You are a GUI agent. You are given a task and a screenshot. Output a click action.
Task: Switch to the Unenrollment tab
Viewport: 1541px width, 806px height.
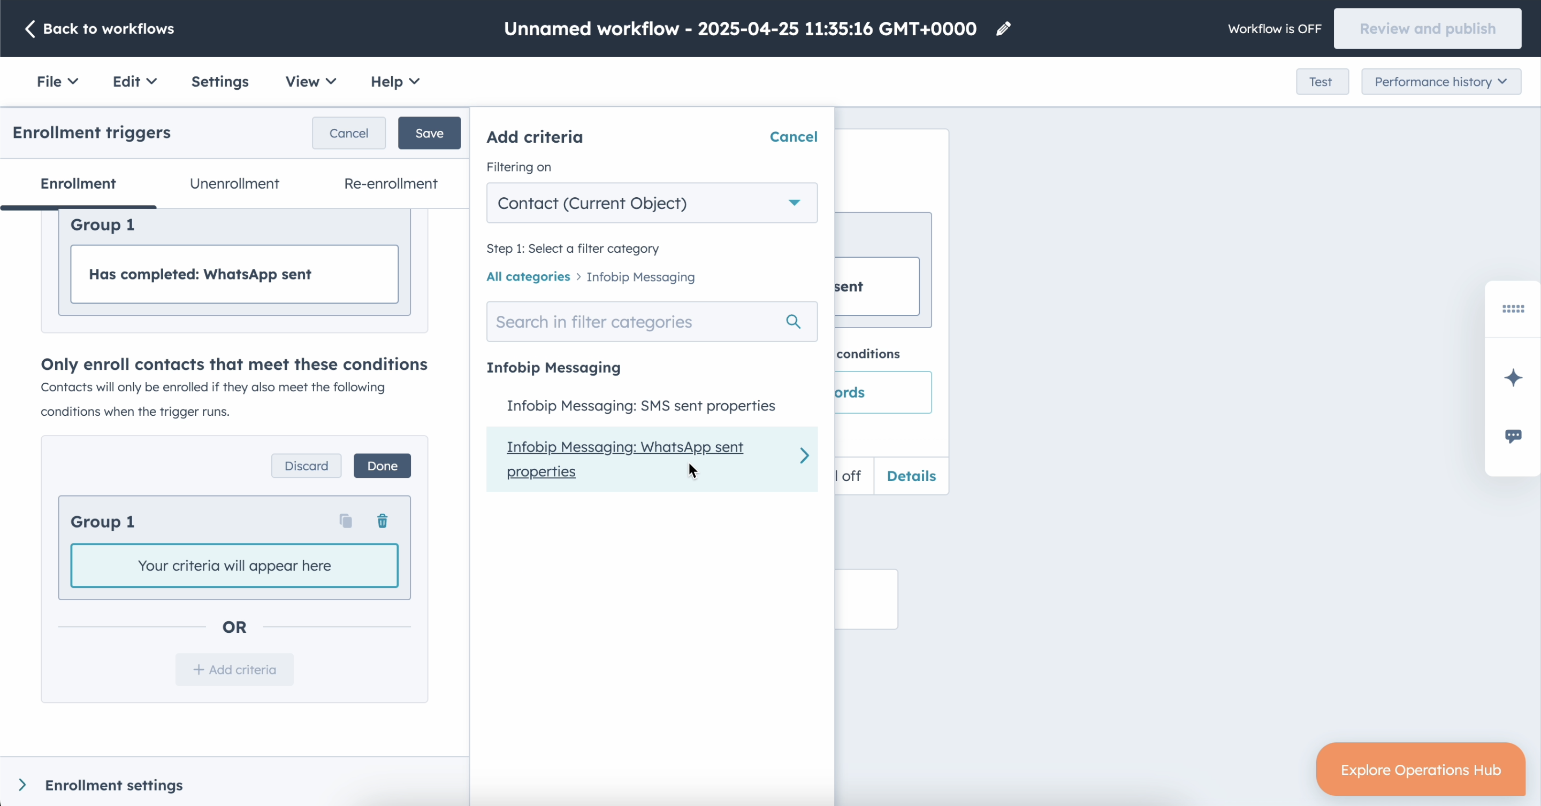click(234, 183)
